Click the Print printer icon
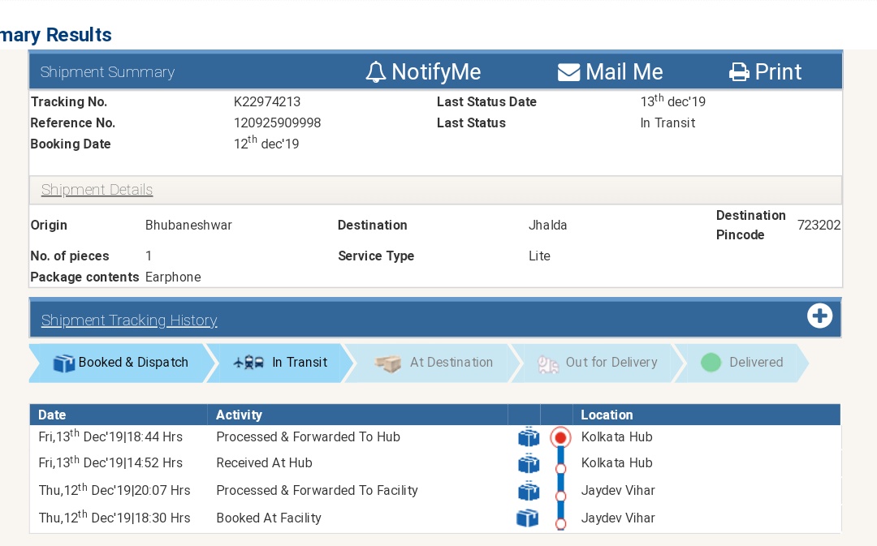Image resolution: width=877 pixels, height=546 pixels. tap(739, 72)
